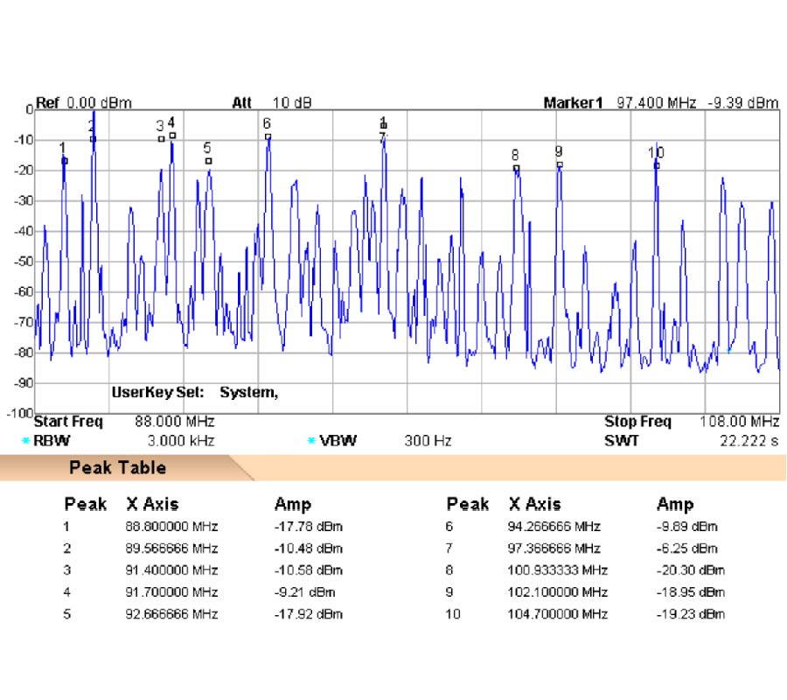The width and height of the screenshot is (787, 700).
Task: Click the cyan asterisk beside VBW
Action: [x=311, y=441]
